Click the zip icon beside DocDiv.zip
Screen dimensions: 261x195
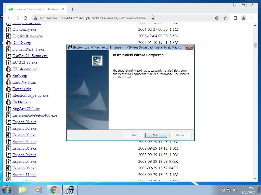(x=9, y=43)
